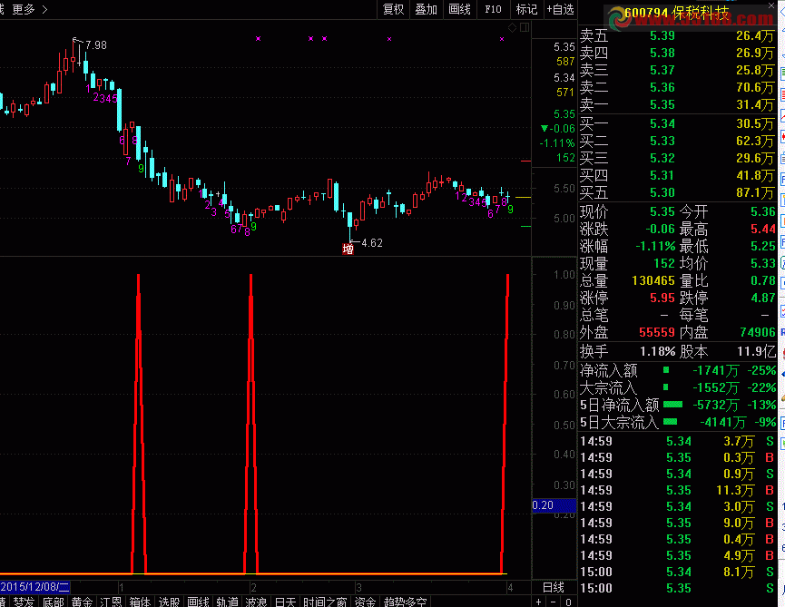Select the 14:59 trade with 11.3万
The height and width of the screenshot is (607, 785).
pos(677,490)
